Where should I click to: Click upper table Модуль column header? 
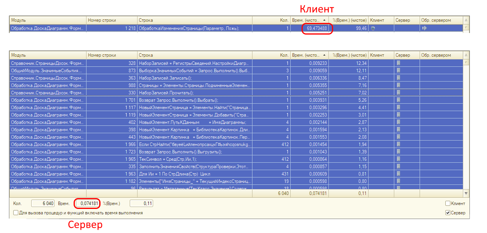[48, 20]
